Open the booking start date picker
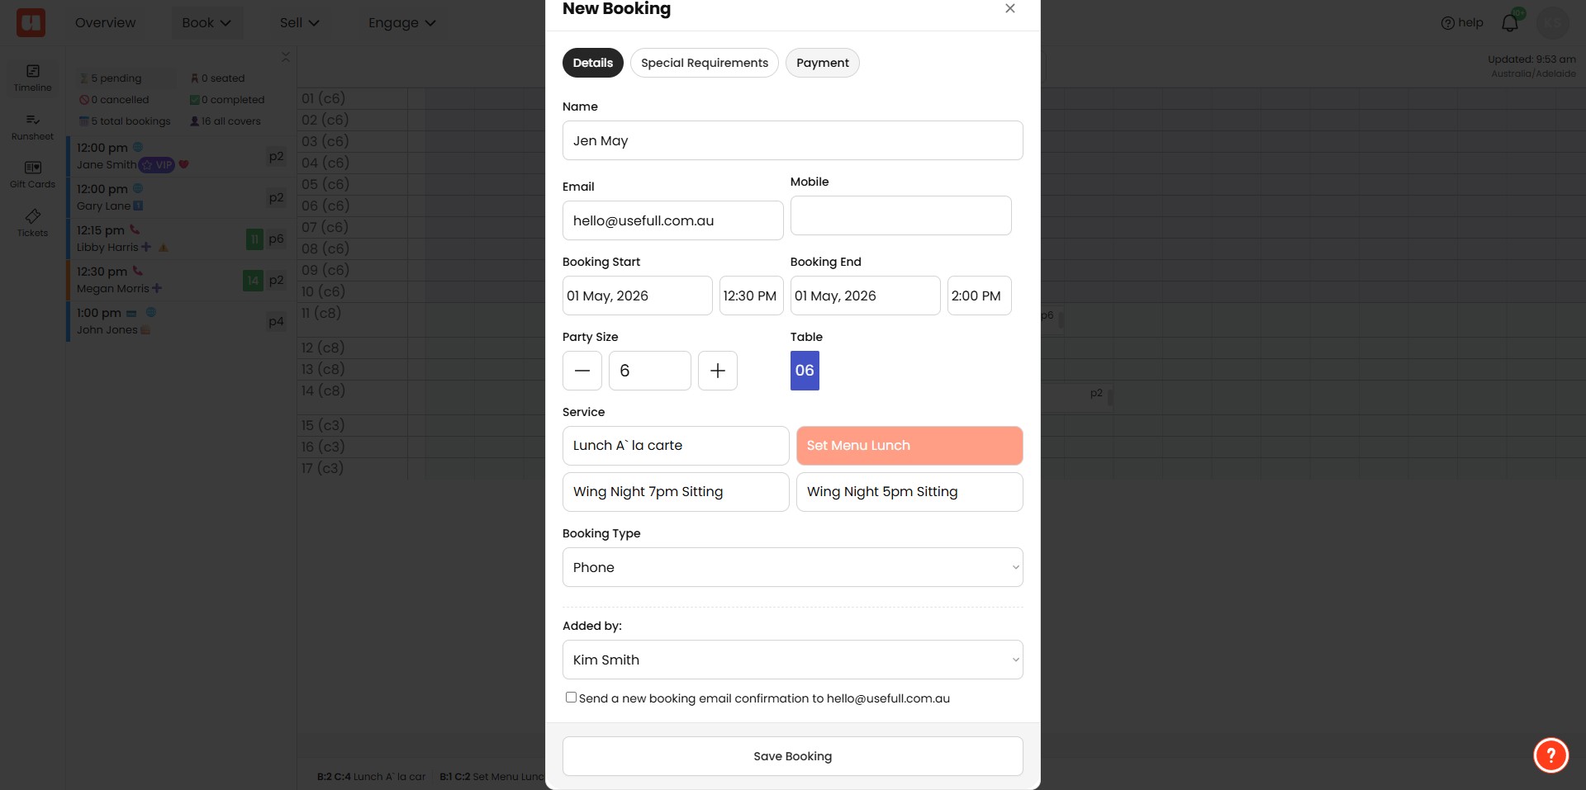The image size is (1586, 790). pyautogui.click(x=638, y=296)
